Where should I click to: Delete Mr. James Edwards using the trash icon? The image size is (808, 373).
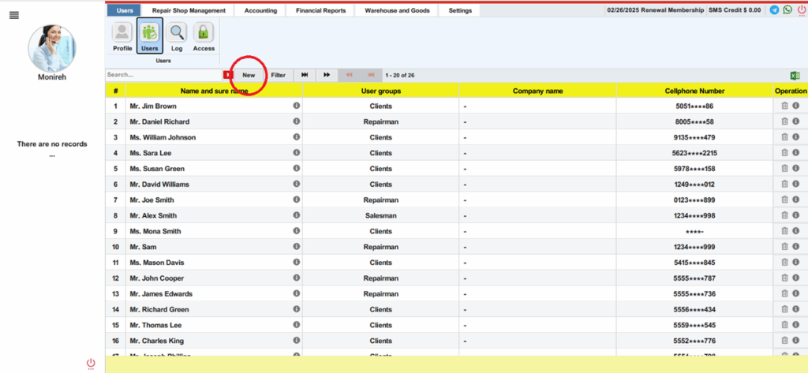(x=785, y=293)
